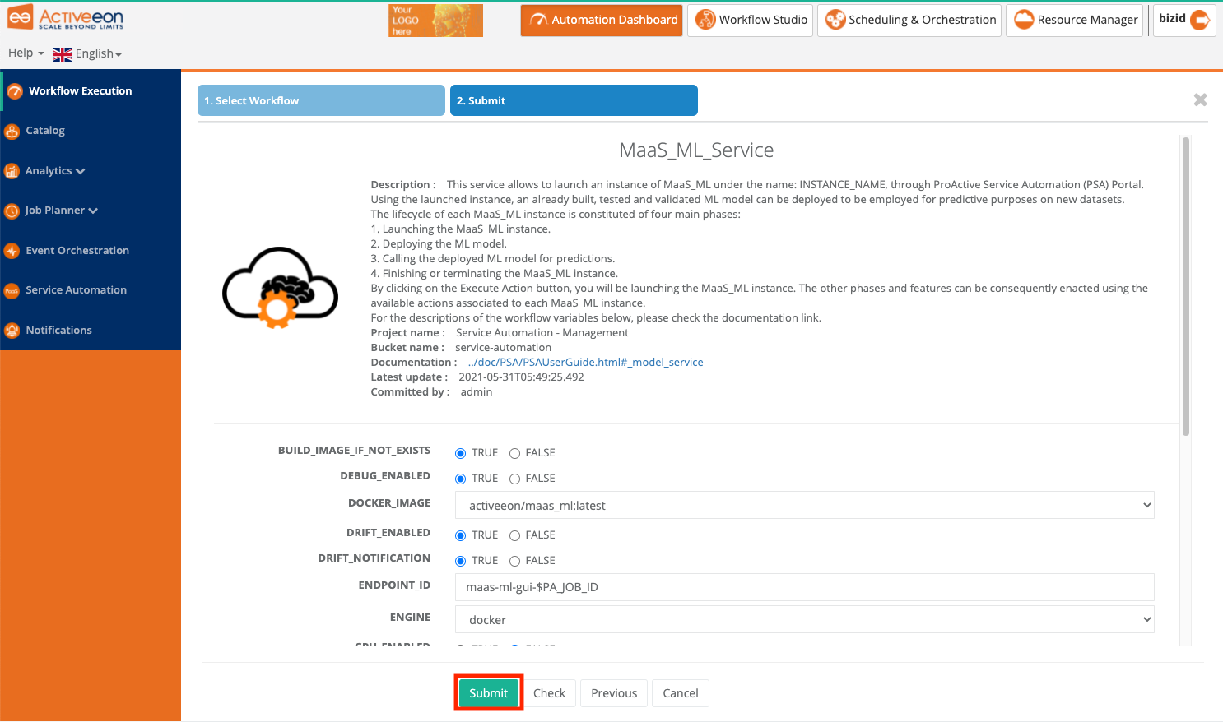Screen dimensions: 1223x722
Task: Click the Analytics sidebar icon
Action: [x=12, y=171]
